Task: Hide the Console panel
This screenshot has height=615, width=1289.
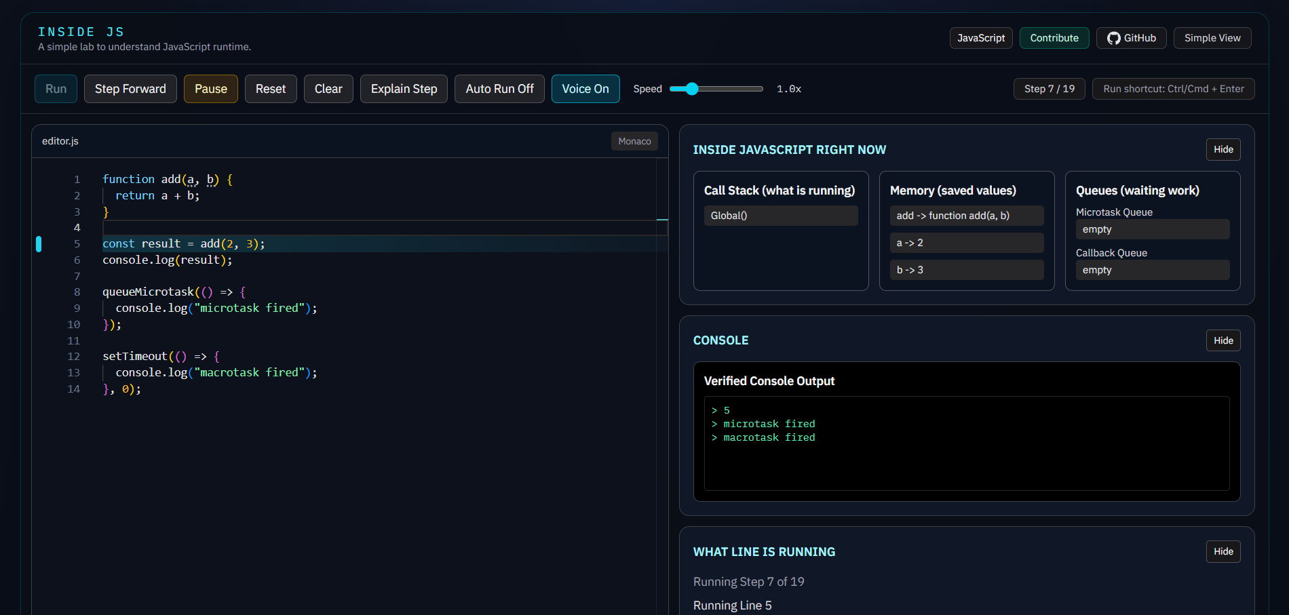Action: pyautogui.click(x=1223, y=340)
